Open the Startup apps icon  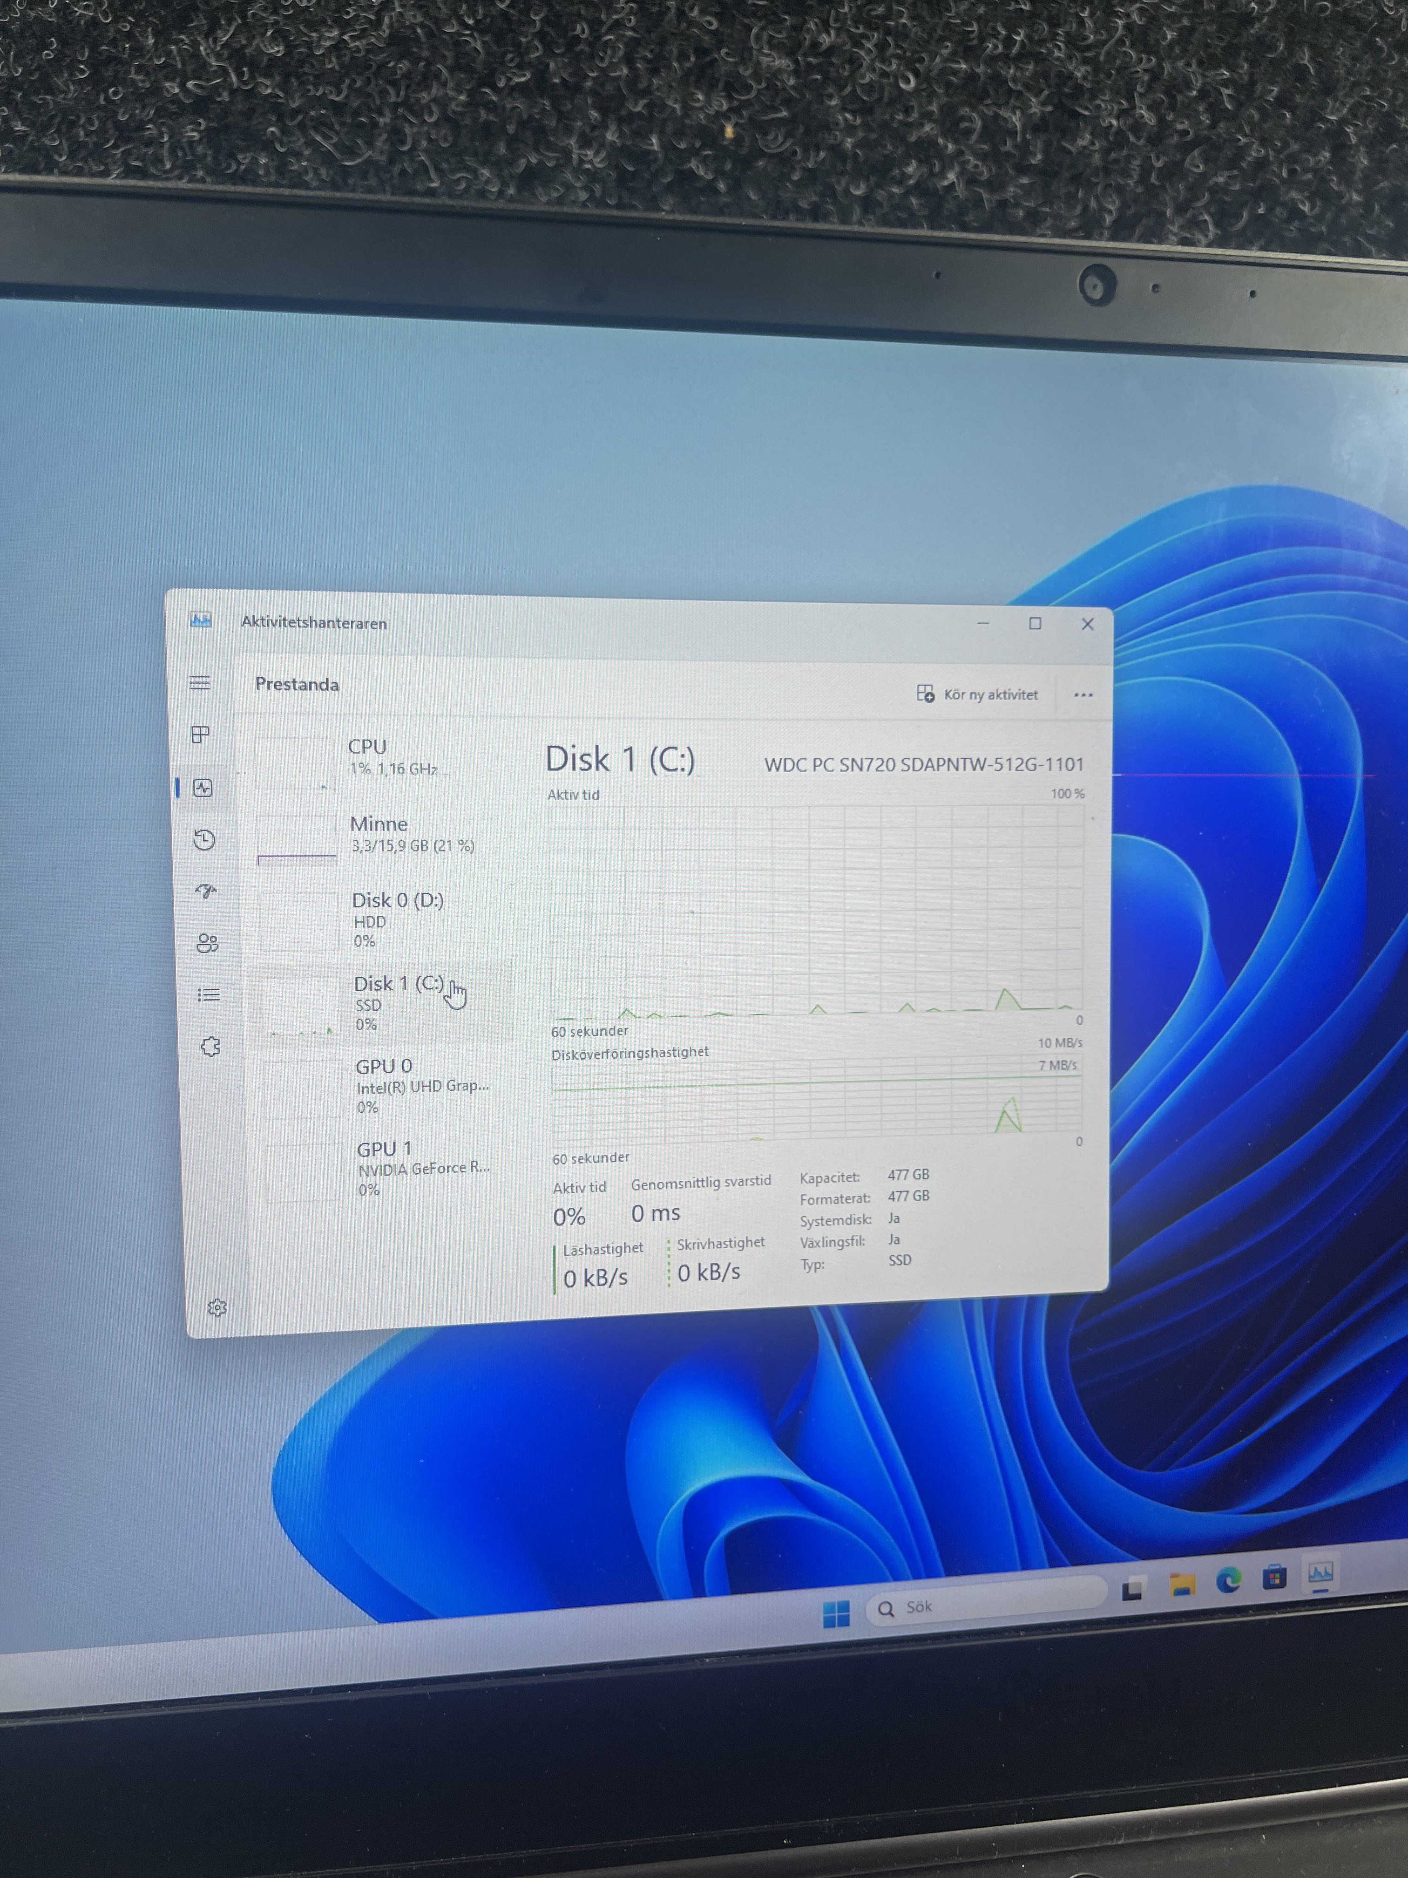pos(206,891)
